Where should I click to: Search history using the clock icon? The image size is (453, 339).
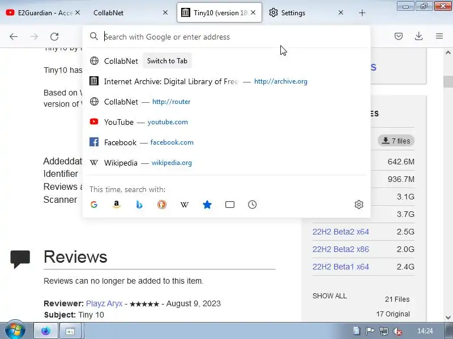click(252, 205)
